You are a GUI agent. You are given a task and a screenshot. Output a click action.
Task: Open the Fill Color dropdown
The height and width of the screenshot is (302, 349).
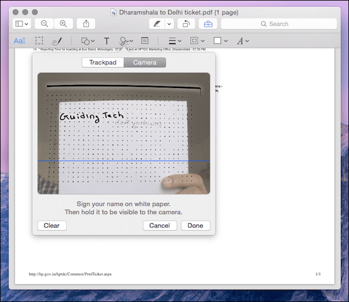[x=220, y=40]
